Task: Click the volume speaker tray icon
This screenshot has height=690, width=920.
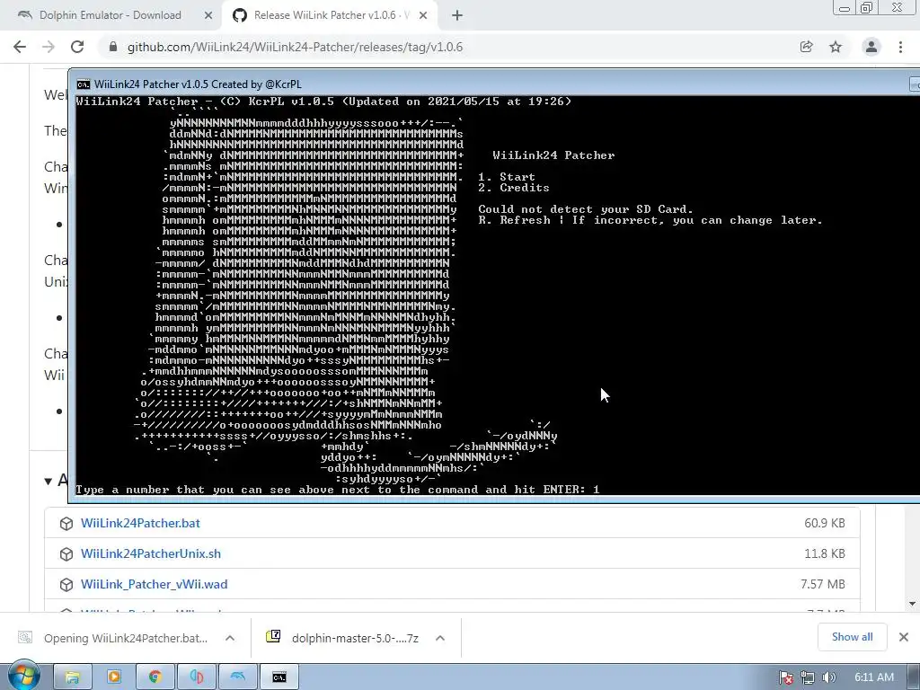Action: [x=828, y=677]
